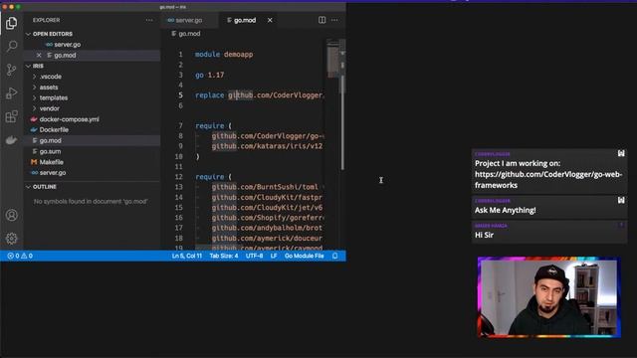Open Makefile in file tree
The height and width of the screenshot is (358, 637).
(x=51, y=162)
